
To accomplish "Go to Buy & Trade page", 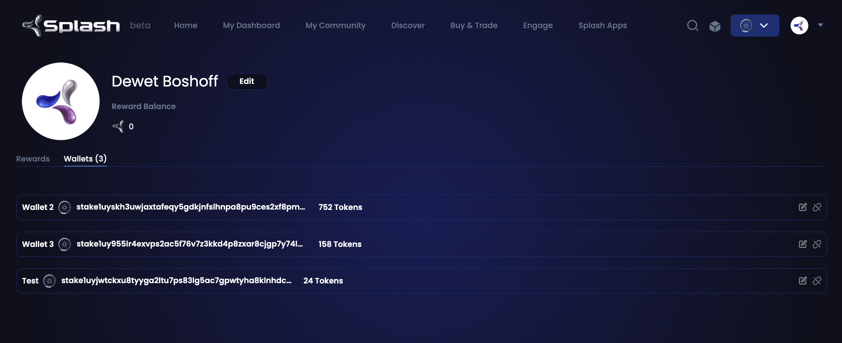I will [x=474, y=26].
